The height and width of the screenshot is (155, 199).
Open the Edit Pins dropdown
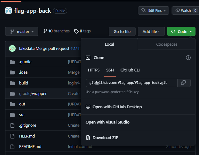(x=153, y=10)
